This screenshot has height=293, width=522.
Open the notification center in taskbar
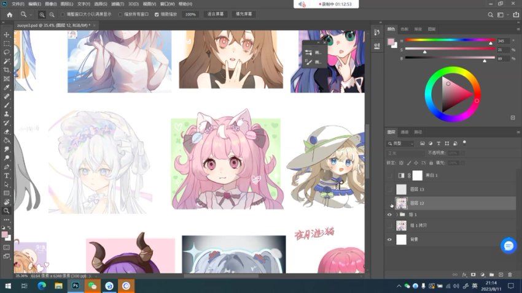coord(511,286)
